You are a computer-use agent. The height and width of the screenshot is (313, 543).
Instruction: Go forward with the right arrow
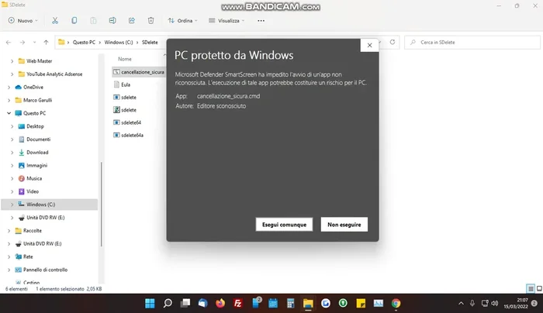click(x=22, y=42)
